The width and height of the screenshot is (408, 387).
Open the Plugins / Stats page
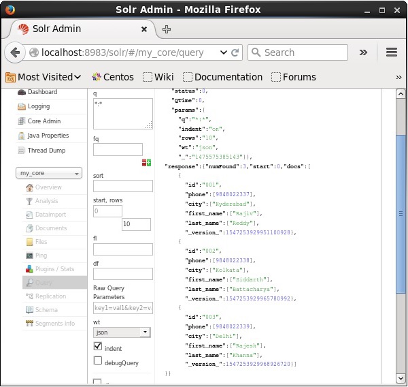[54, 269]
